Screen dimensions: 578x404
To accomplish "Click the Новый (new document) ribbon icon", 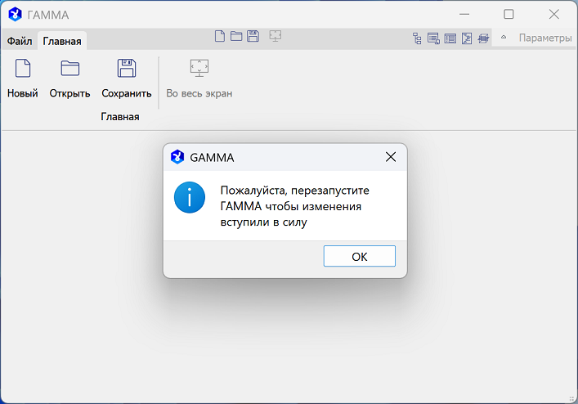I will [23, 70].
